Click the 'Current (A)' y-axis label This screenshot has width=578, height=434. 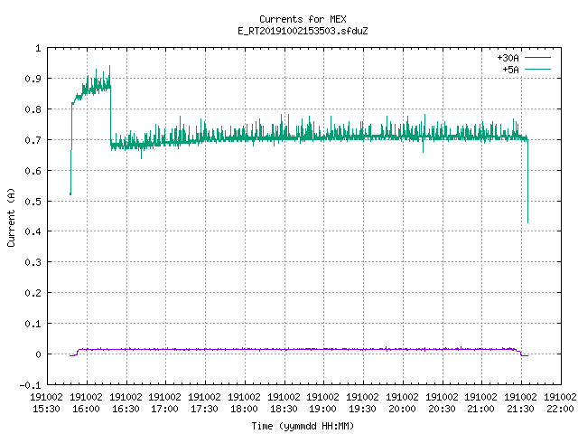pyautogui.click(x=11, y=217)
